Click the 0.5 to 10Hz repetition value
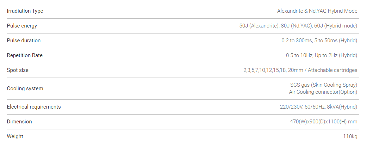Viewport: 373px width, 153px height. point(299,55)
